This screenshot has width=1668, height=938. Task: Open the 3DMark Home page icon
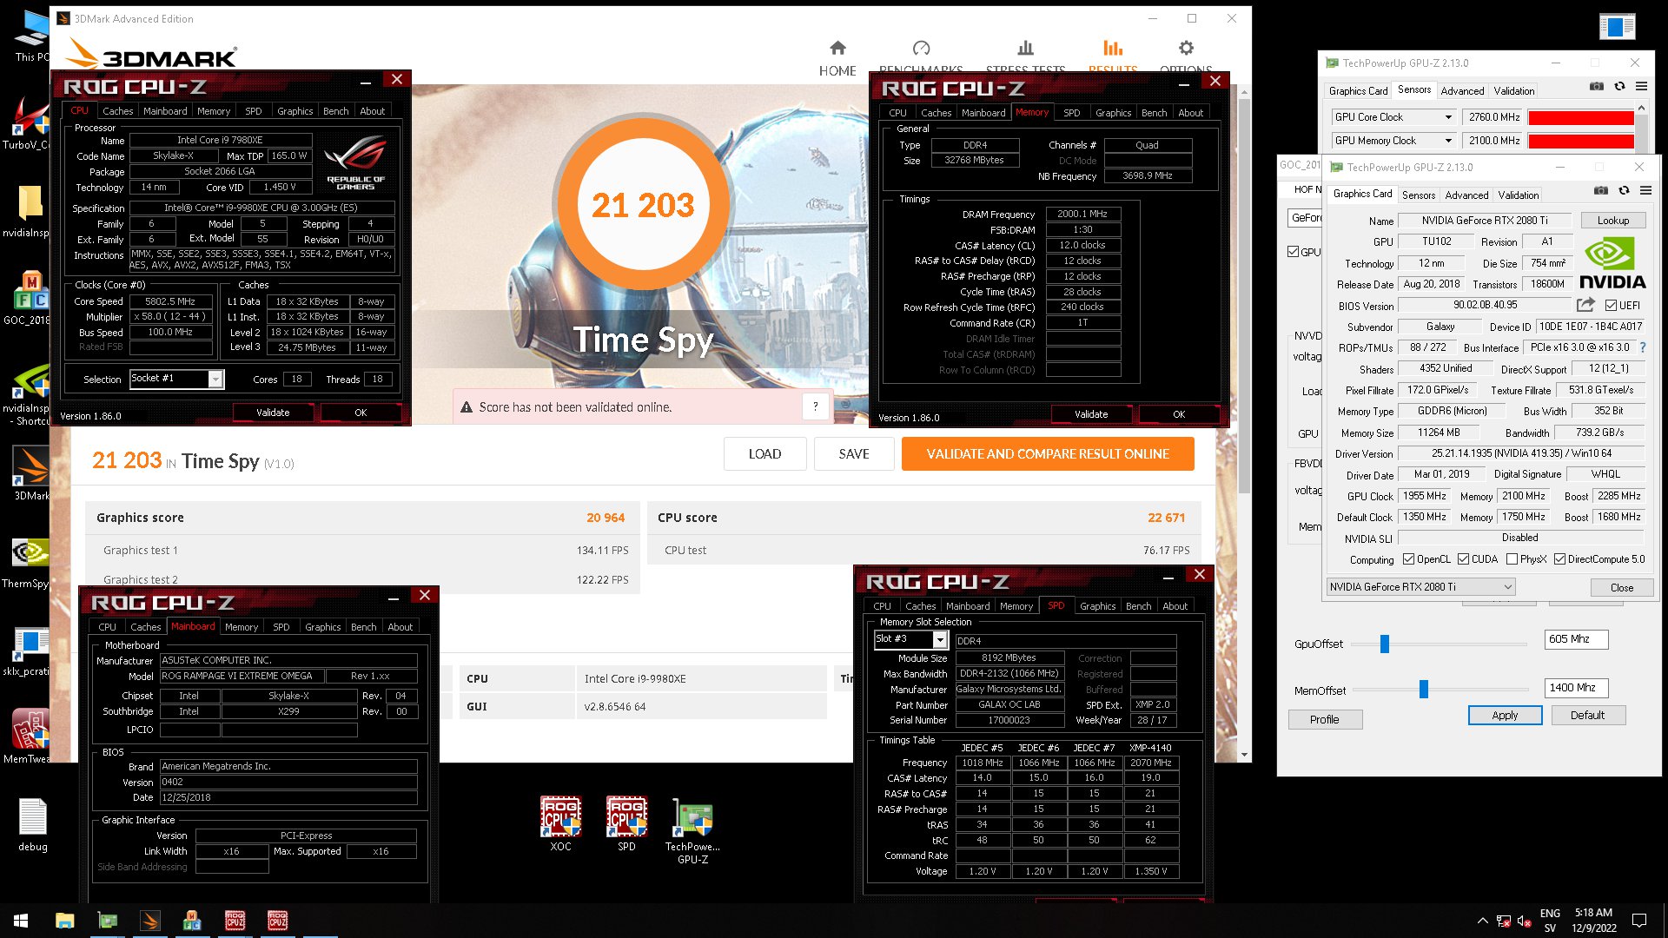(837, 48)
